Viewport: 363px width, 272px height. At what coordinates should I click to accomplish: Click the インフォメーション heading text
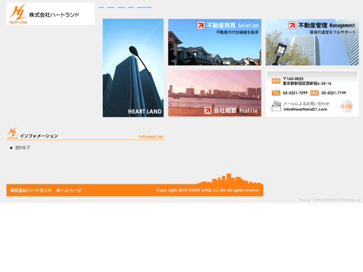coord(39,136)
